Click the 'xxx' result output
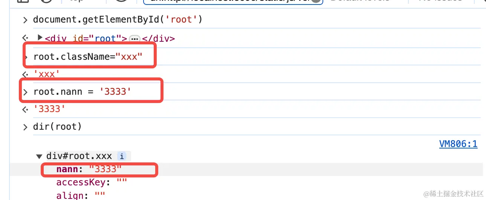The height and width of the screenshot is (200, 486). 47,74
